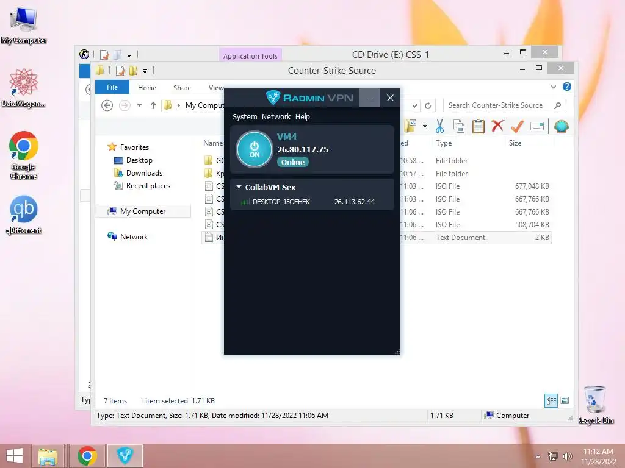Click the orange checkmark Properties icon

[517, 126]
